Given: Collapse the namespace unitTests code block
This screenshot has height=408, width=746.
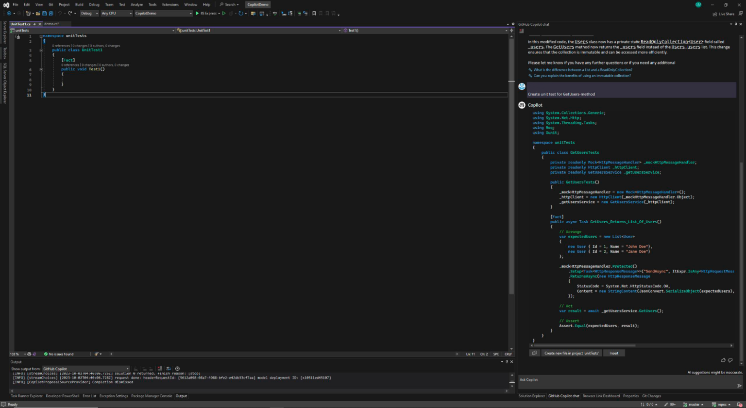Looking at the screenshot, I should click(x=41, y=36).
